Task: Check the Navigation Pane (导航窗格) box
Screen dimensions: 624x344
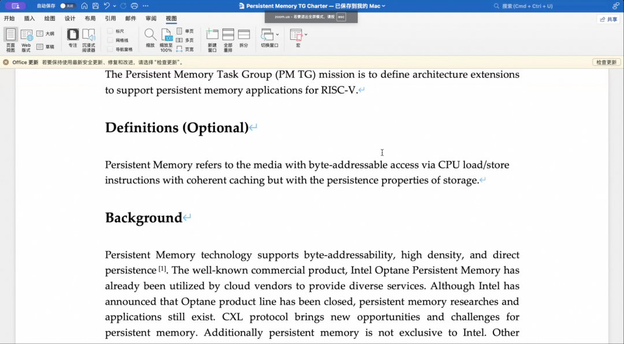Action: pyautogui.click(x=110, y=50)
